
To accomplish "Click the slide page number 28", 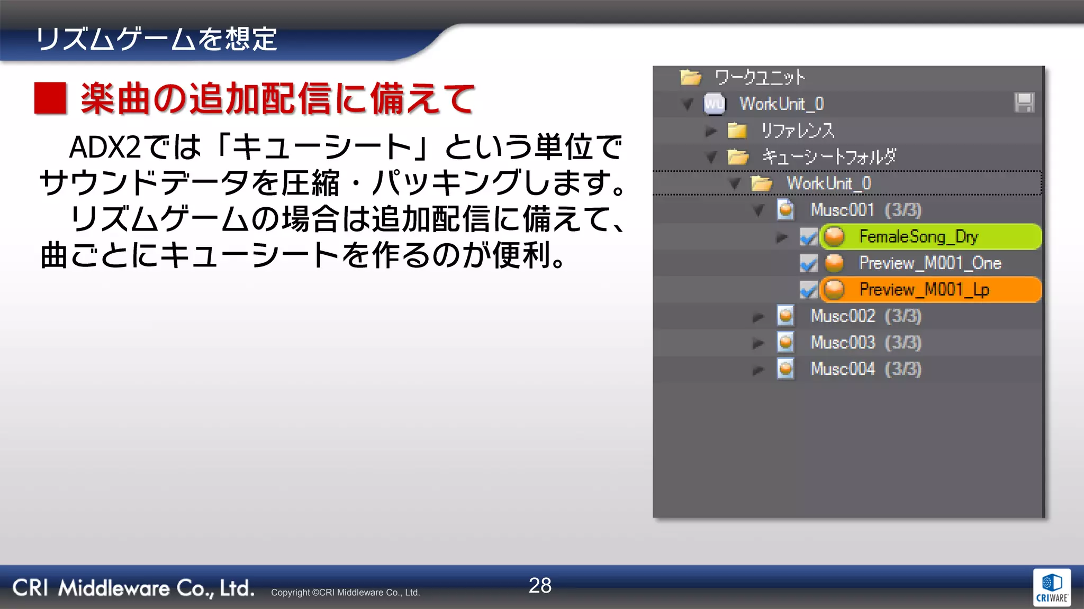I will click(x=540, y=585).
